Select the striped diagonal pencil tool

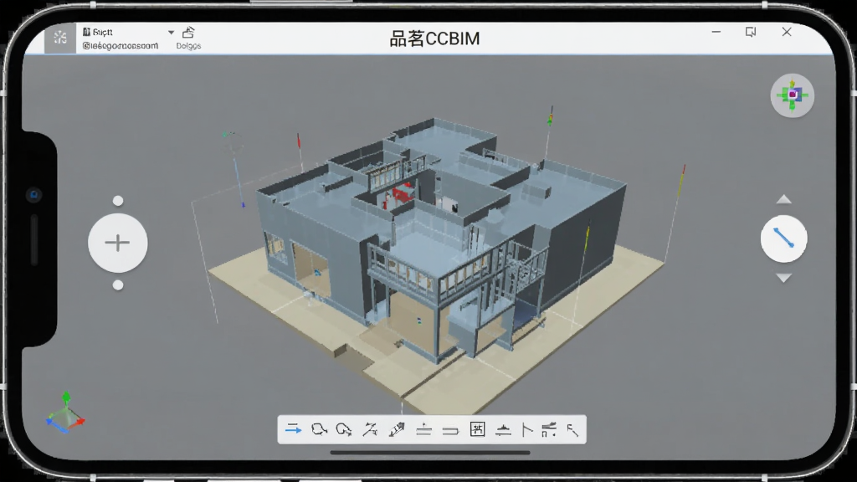point(397,429)
